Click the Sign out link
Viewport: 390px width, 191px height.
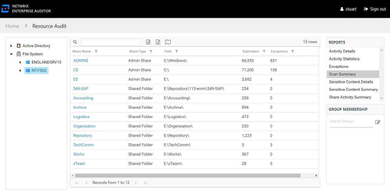pyautogui.click(x=375, y=9)
